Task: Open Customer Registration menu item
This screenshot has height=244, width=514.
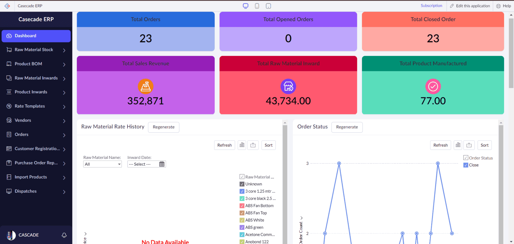Action: 36,149
